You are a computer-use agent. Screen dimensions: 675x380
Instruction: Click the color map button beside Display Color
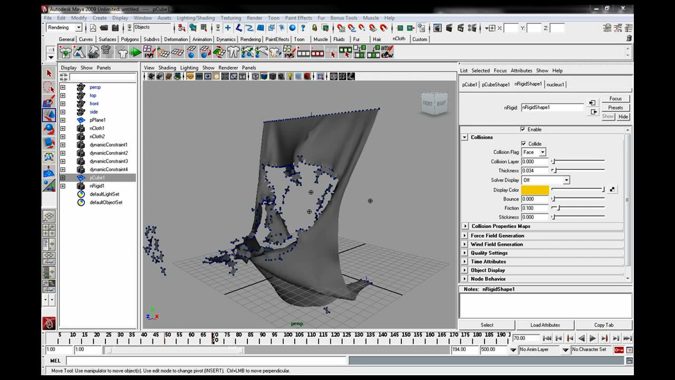pyautogui.click(x=612, y=189)
